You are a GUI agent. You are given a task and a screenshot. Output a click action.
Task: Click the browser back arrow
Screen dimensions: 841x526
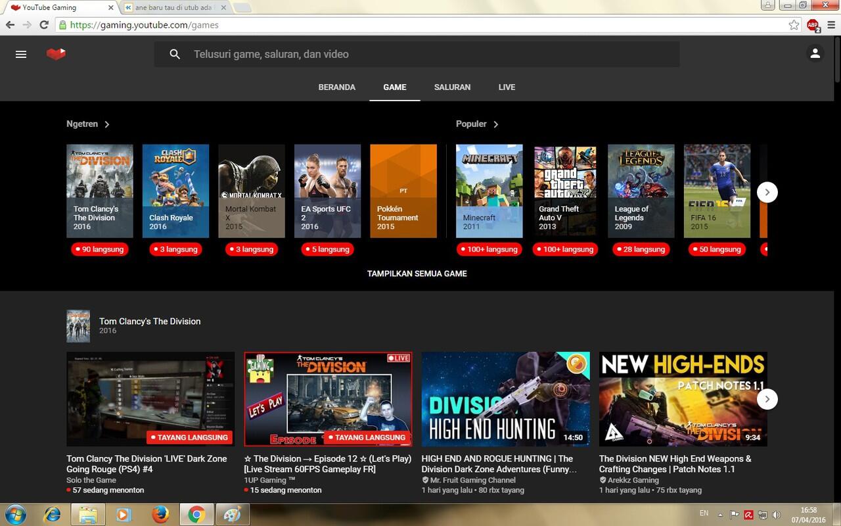[x=10, y=25]
